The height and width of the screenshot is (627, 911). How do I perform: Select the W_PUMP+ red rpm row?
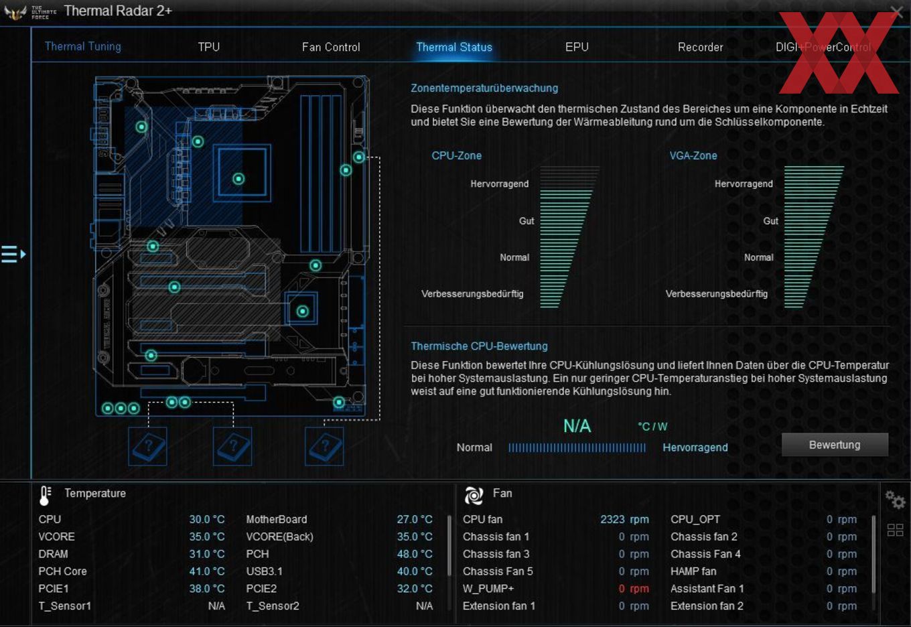point(556,589)
